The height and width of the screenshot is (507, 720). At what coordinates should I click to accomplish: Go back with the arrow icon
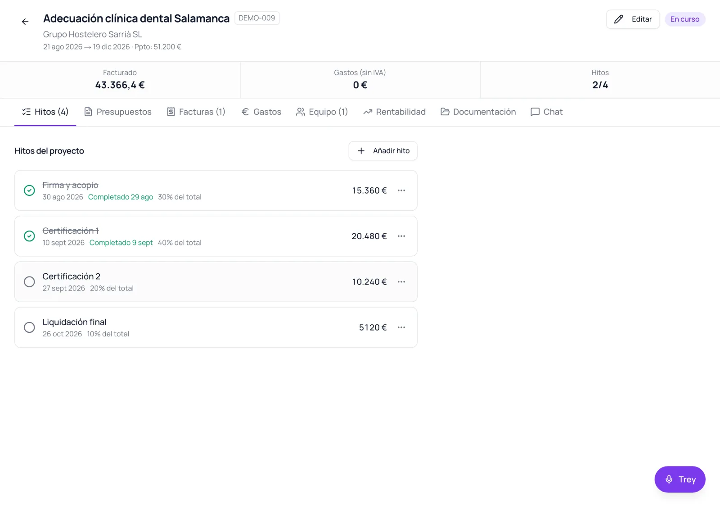pyautogui.click(x=25, y=22)
